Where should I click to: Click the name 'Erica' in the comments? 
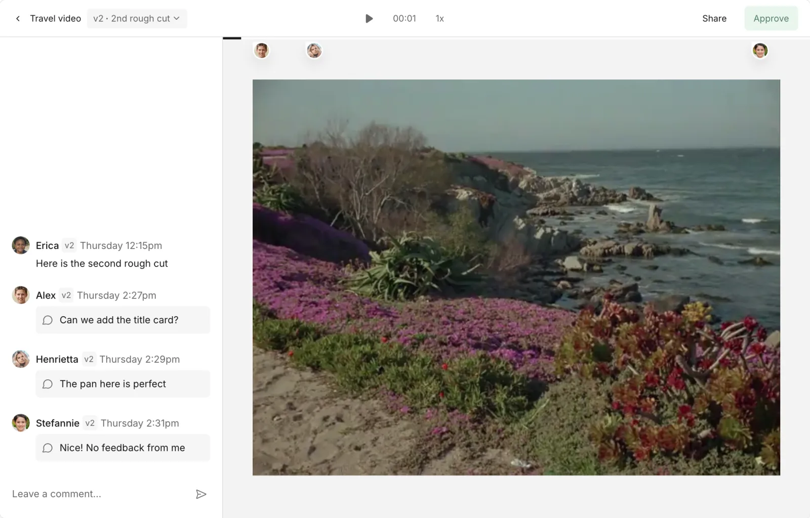[47, 245]
